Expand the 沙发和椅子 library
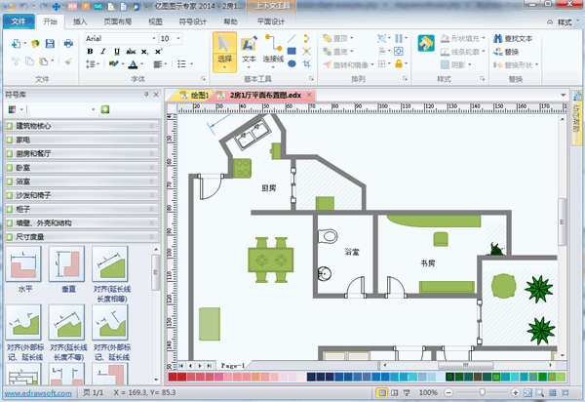585x402 pixels. click(83, 195)
